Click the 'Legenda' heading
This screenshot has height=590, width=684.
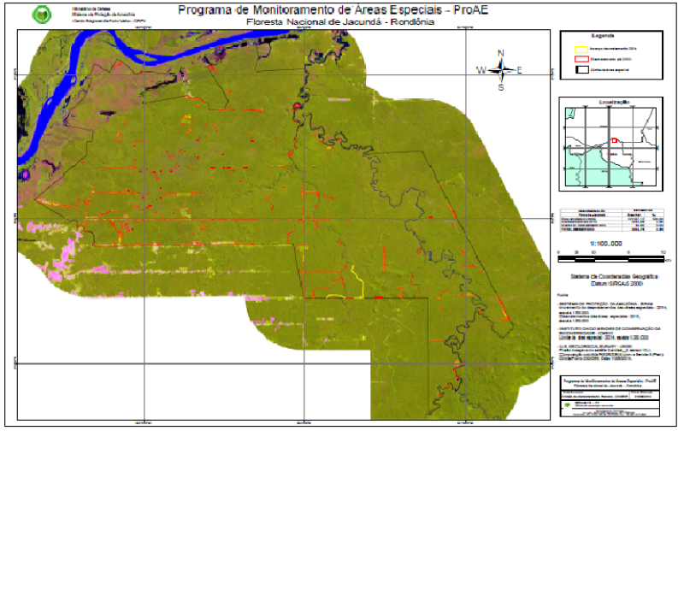click(x=610, y=38)
